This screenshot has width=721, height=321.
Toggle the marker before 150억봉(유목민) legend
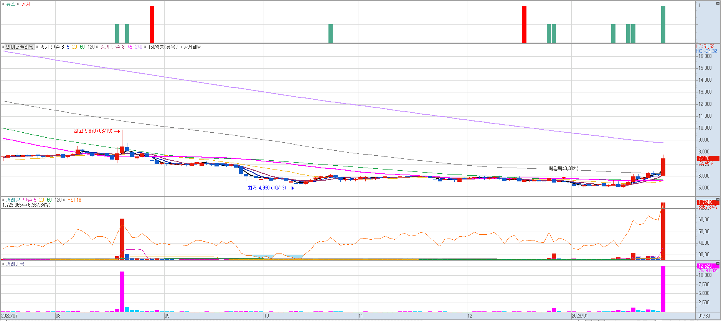coord(145,47)
